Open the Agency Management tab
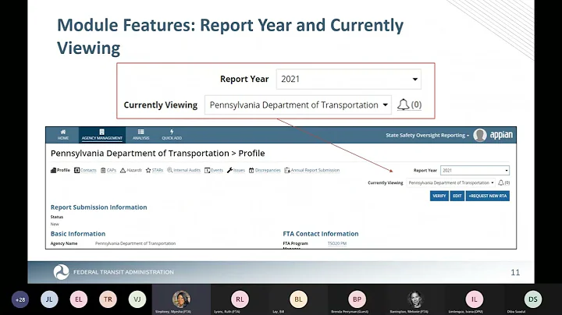562x315 pixels. [102, 135]
